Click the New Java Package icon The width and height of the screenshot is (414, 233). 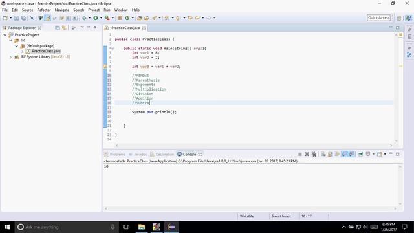click(x=120, y=18)
